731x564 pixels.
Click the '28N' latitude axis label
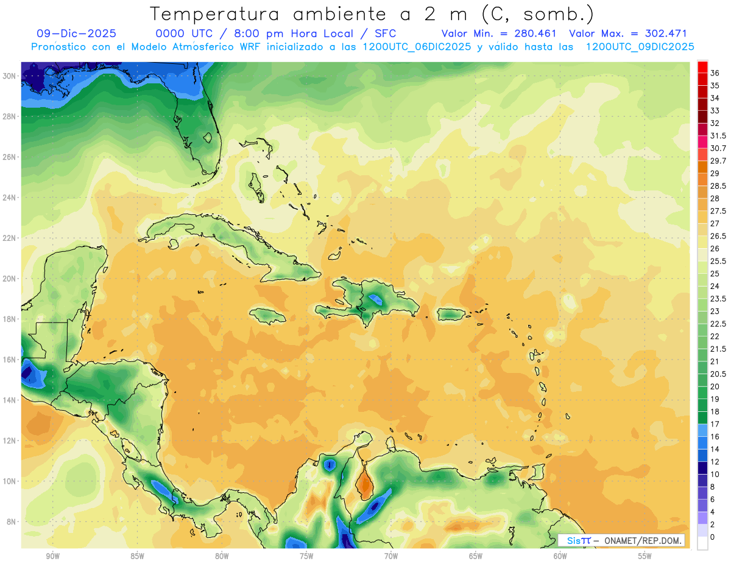10,116
